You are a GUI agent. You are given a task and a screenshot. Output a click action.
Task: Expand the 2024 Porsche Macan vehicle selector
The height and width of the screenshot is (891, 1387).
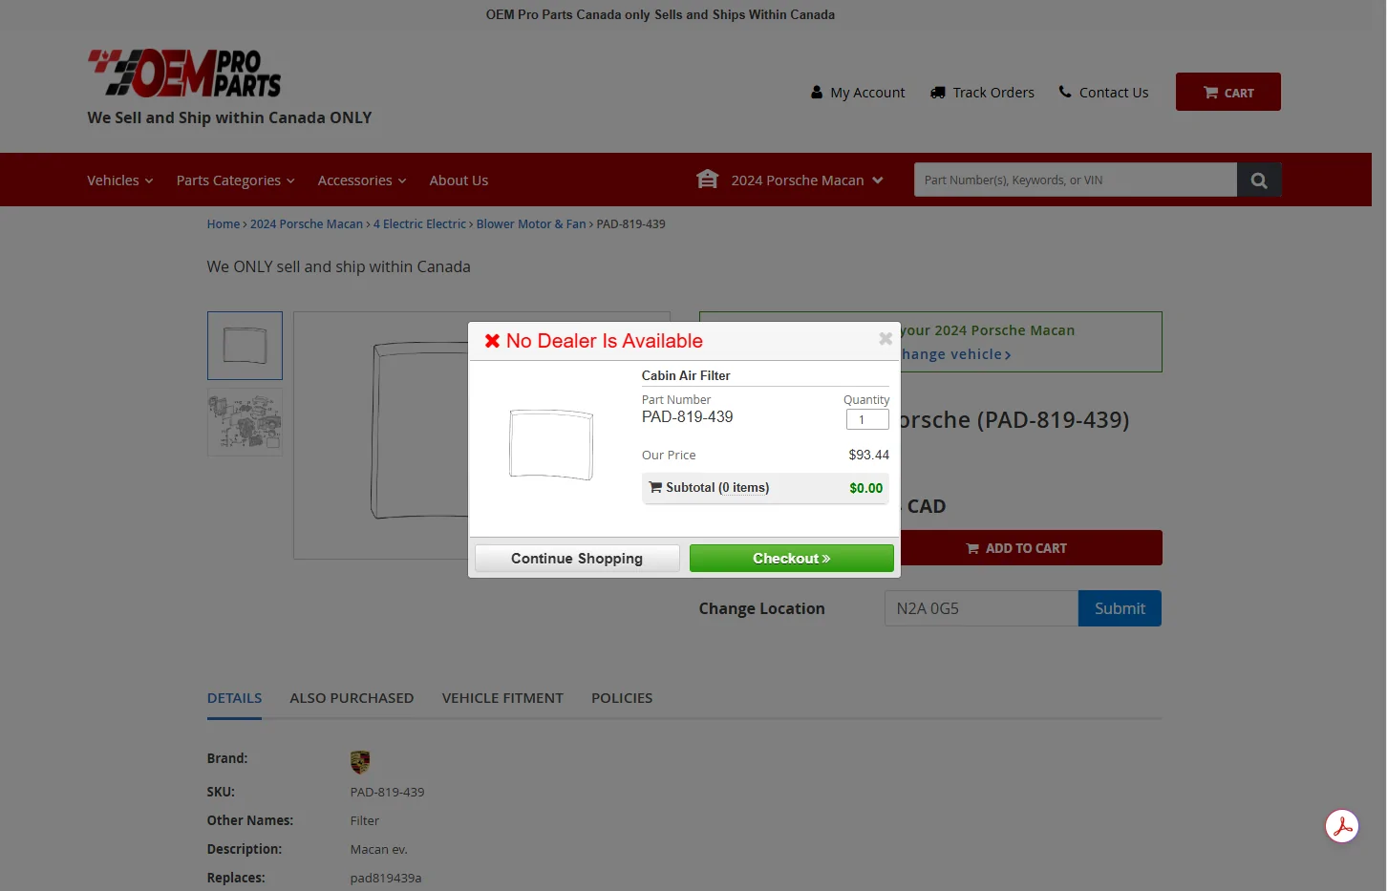(x=806, y=180)
